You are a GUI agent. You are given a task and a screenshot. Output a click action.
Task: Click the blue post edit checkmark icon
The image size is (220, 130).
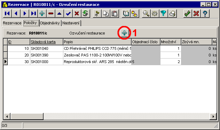(x=68, y=14)
